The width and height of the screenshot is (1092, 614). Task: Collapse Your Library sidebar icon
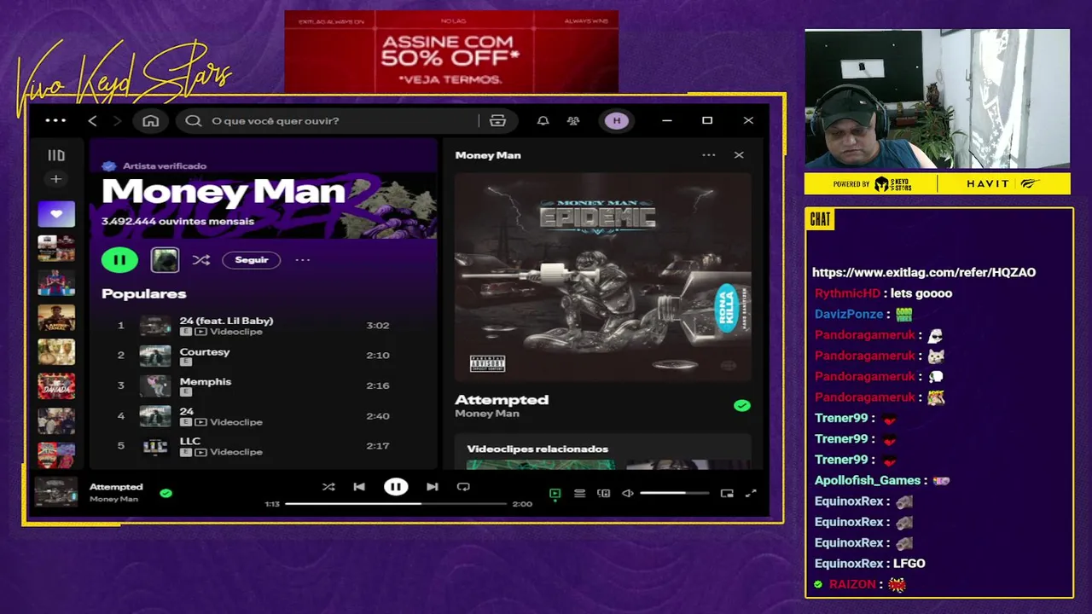tap(56, 155)
